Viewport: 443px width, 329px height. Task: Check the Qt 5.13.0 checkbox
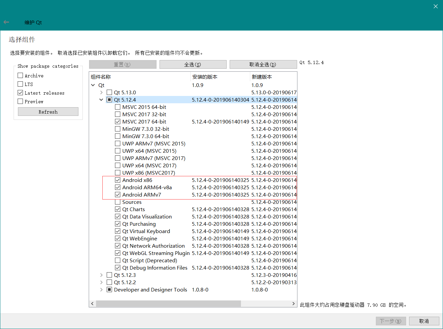(109, 92)
